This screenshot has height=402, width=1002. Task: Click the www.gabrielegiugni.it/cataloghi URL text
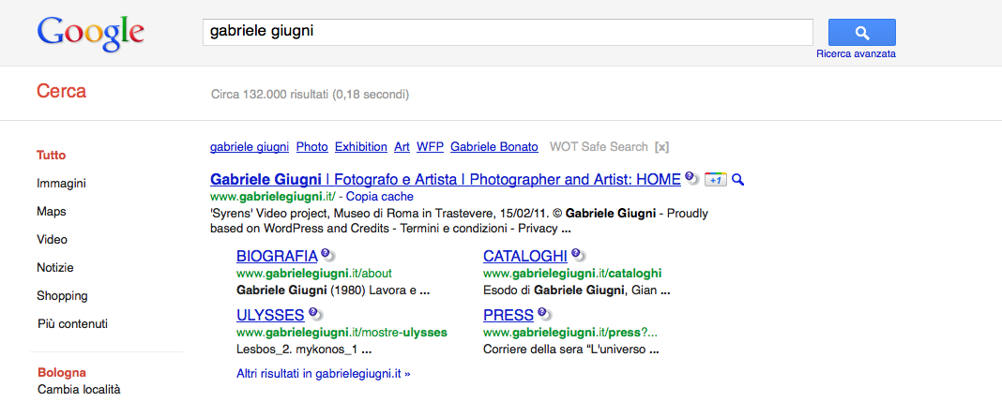[x=572, y=274]
